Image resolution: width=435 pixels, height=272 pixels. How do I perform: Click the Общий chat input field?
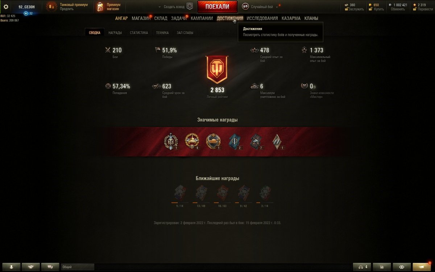(x=78, y=267)
